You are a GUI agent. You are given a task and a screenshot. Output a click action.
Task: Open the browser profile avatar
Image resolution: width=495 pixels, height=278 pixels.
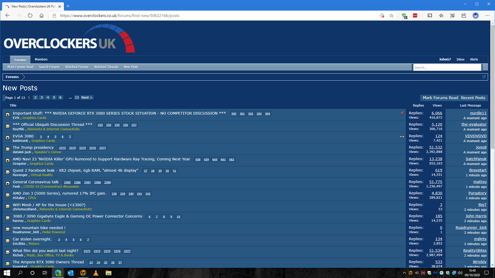click(x=476, y=15)
